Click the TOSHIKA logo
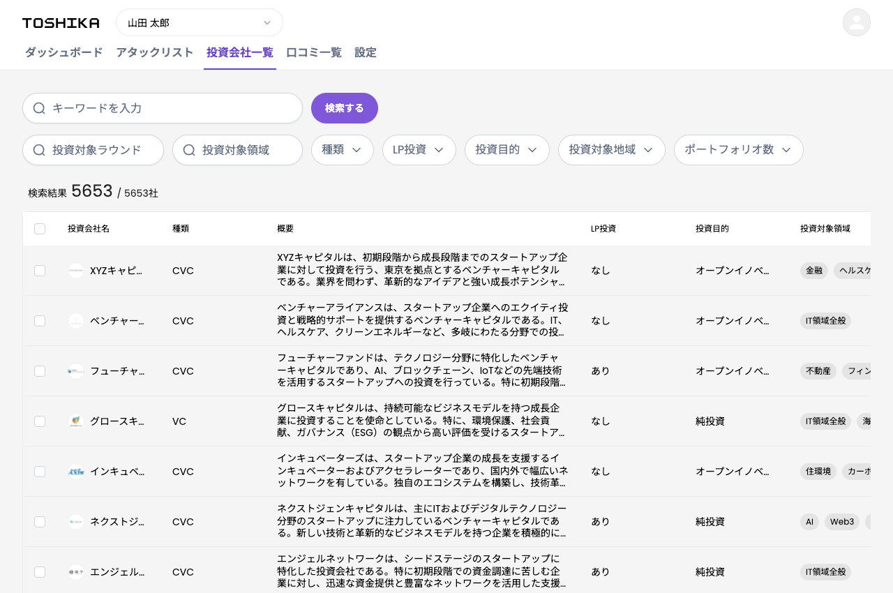 [x=61, y=23]
